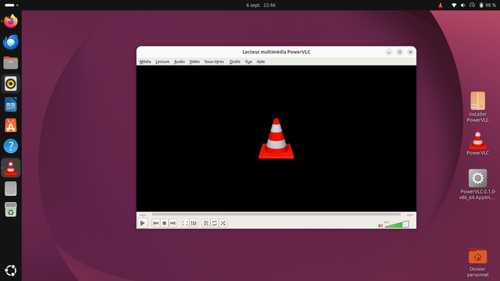
Task: Toggle the remaining time label
Action: [409, 215]
